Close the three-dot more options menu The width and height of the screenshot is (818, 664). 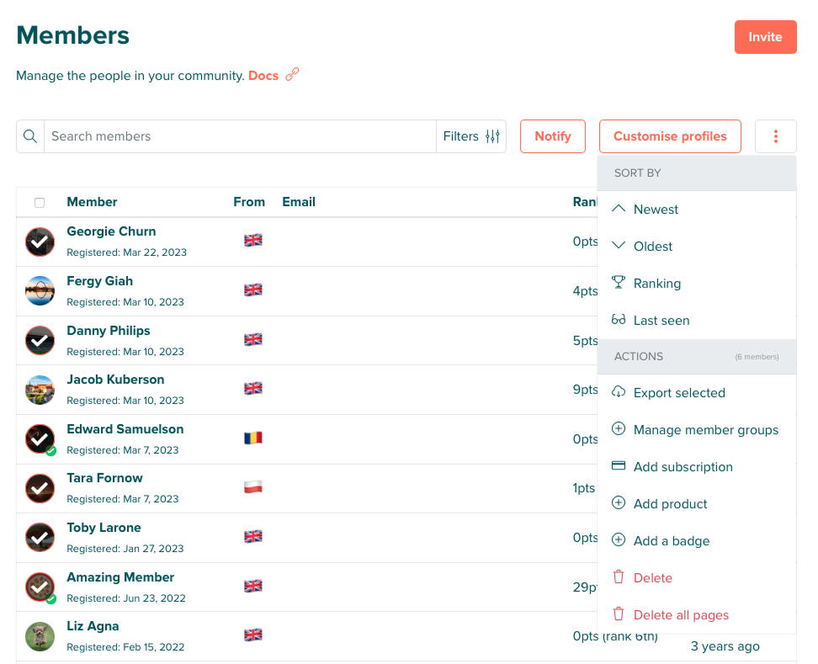(x=775, y=136)
